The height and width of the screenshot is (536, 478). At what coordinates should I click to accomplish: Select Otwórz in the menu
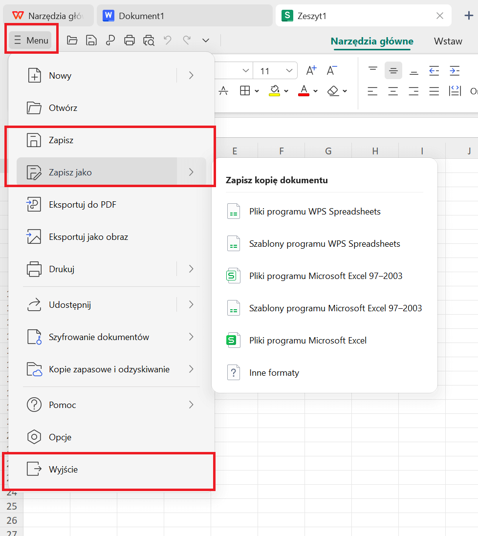[111, 107]
